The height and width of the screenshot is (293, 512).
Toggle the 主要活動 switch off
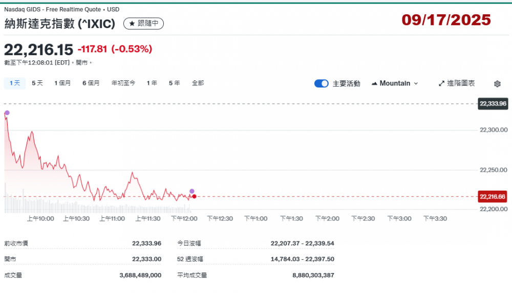pyautogui.click(x=321, y=83)
